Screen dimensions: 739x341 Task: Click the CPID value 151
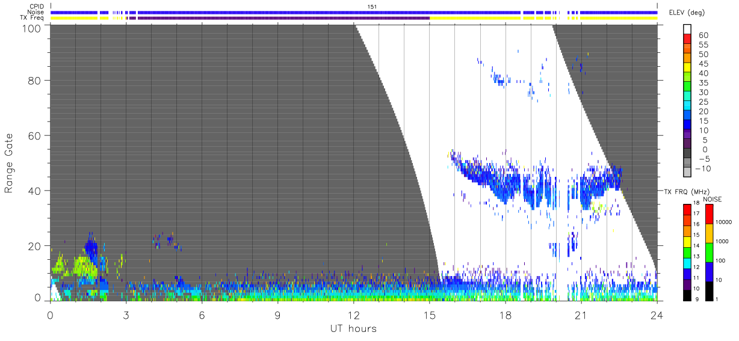click(372, 6)
